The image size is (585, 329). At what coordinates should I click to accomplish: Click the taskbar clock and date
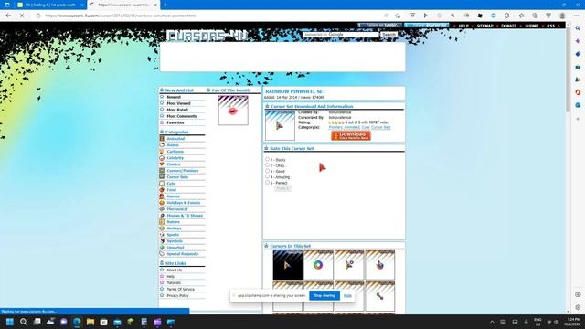pyautogui.click(x=573, y=322)
